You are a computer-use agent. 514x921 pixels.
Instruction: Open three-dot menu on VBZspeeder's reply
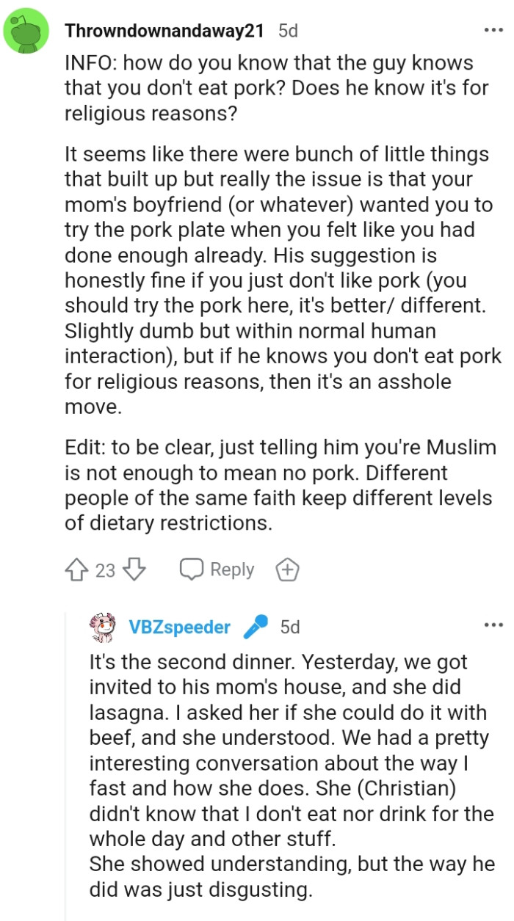[x=493, y=625]
